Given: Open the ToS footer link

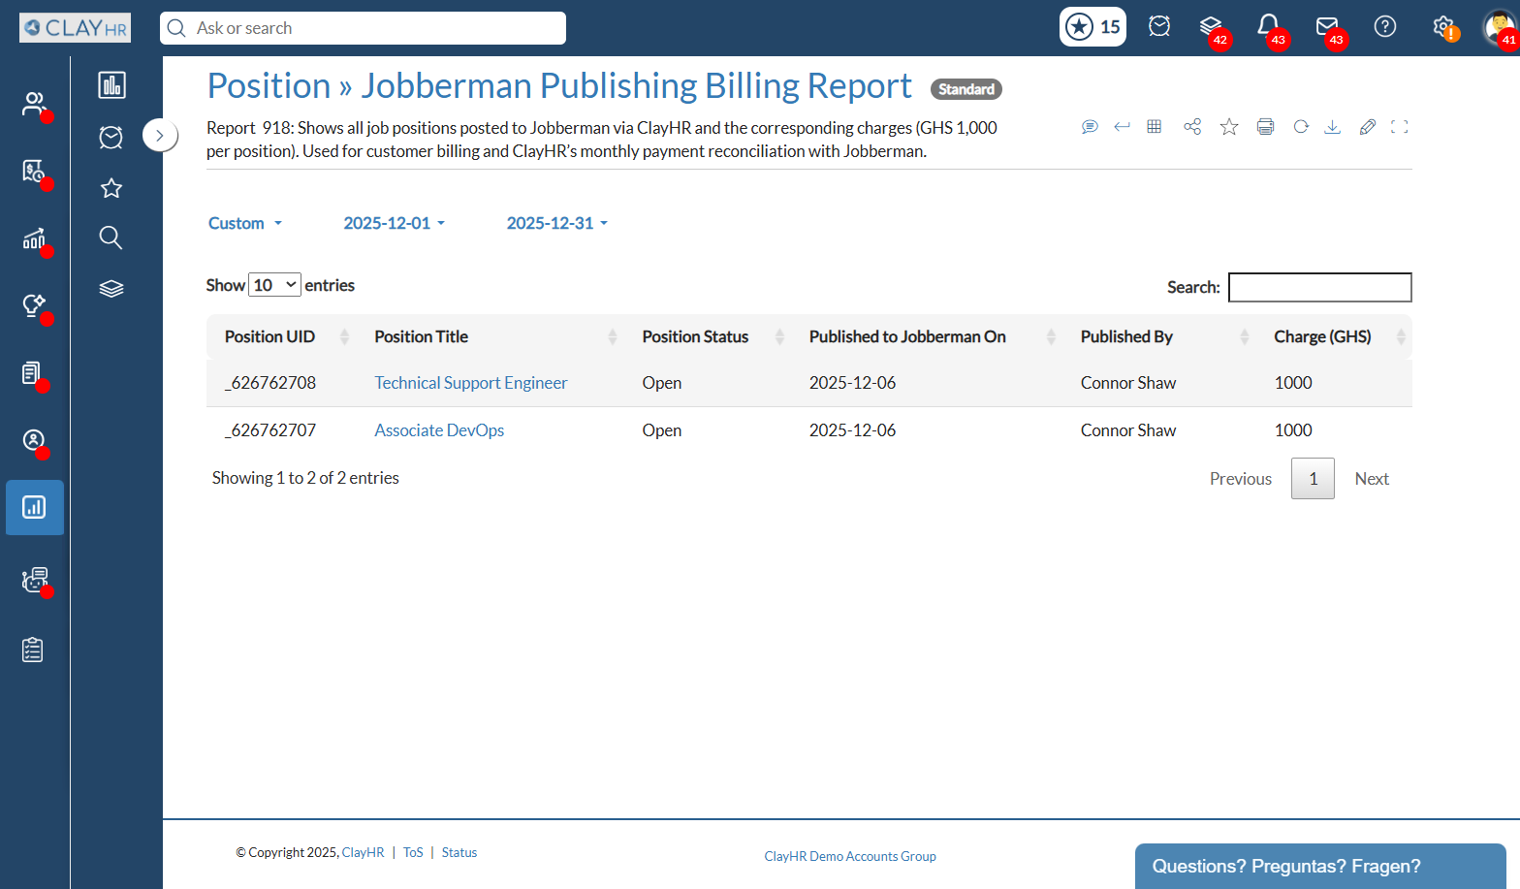Looking at the screenshot, I should (x=413, y=853).
